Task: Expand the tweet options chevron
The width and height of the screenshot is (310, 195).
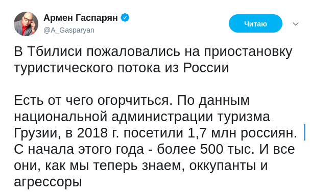Action: click(296, 24)
